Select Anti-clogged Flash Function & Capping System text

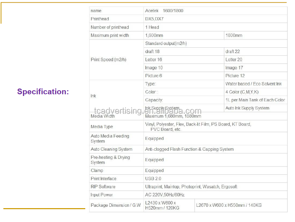tap(189, 149)
